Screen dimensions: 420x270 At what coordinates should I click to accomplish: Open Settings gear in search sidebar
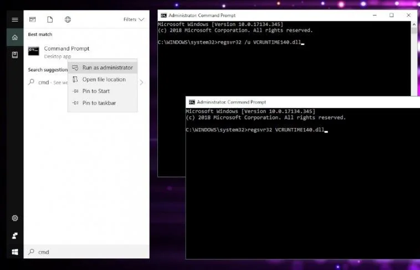click(15, 218)
